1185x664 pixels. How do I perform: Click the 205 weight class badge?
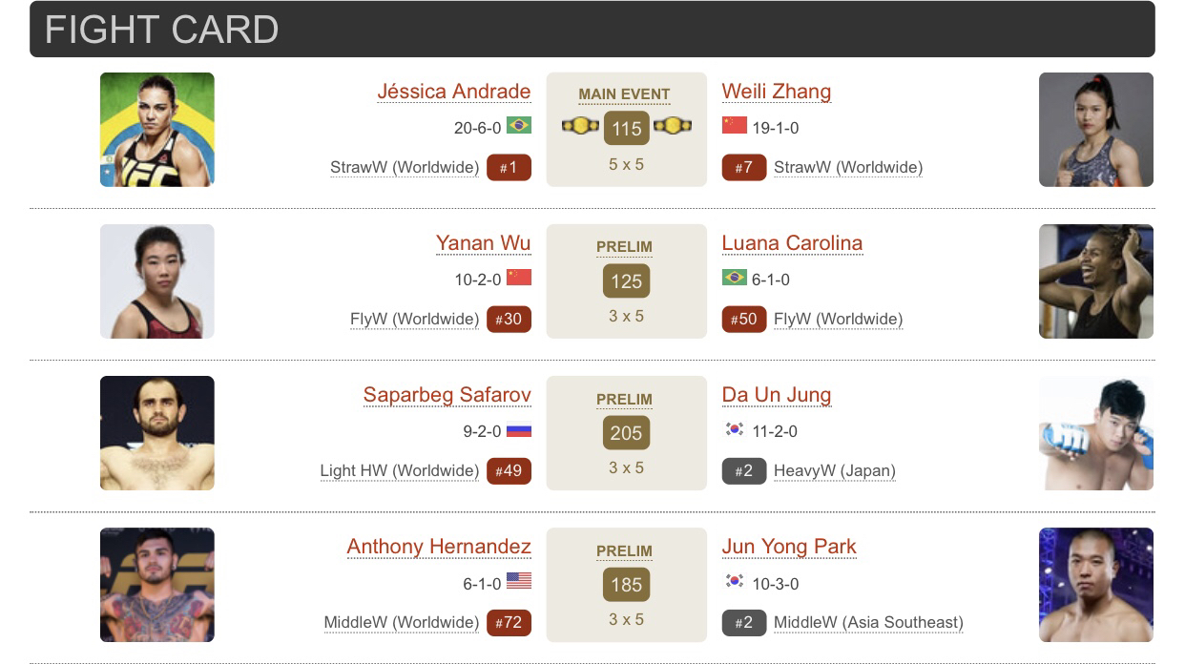(626, 433)
